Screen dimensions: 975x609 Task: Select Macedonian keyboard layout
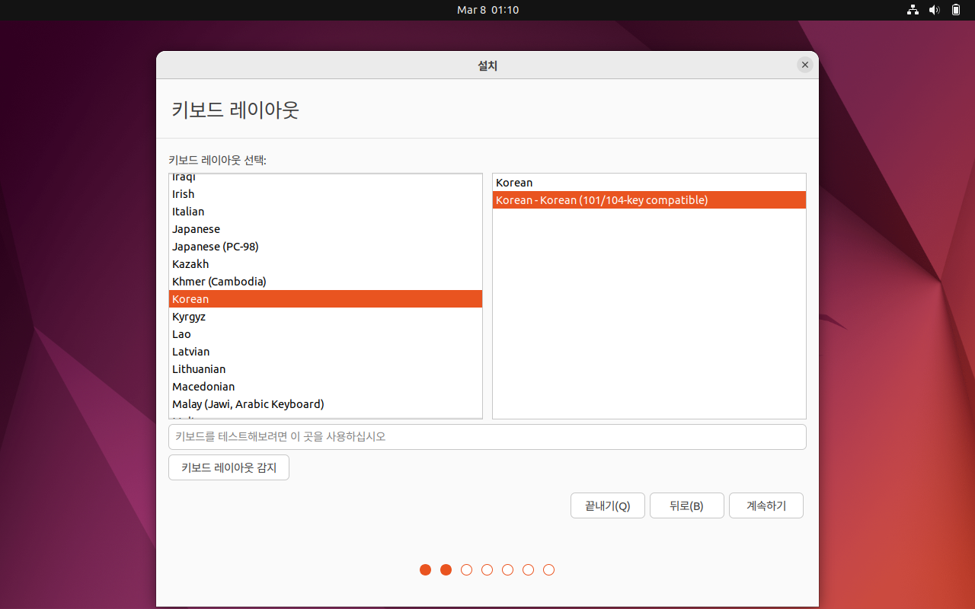(325, 387)
